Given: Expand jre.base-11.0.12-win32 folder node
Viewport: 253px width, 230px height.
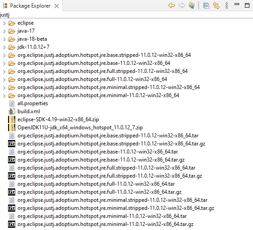Looking at the screenshot, I should pyautogui.click(x=4, y=64).
